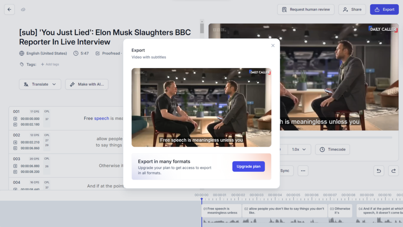Click the main video preview
Viewport: 403px width, 227px height.
339,77
